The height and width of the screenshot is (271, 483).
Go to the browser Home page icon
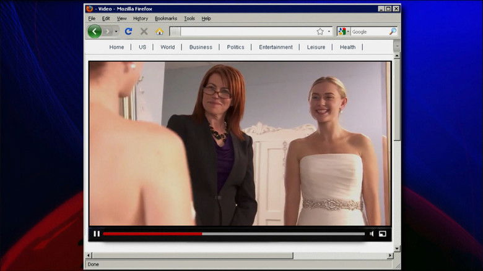pos(159,31)
